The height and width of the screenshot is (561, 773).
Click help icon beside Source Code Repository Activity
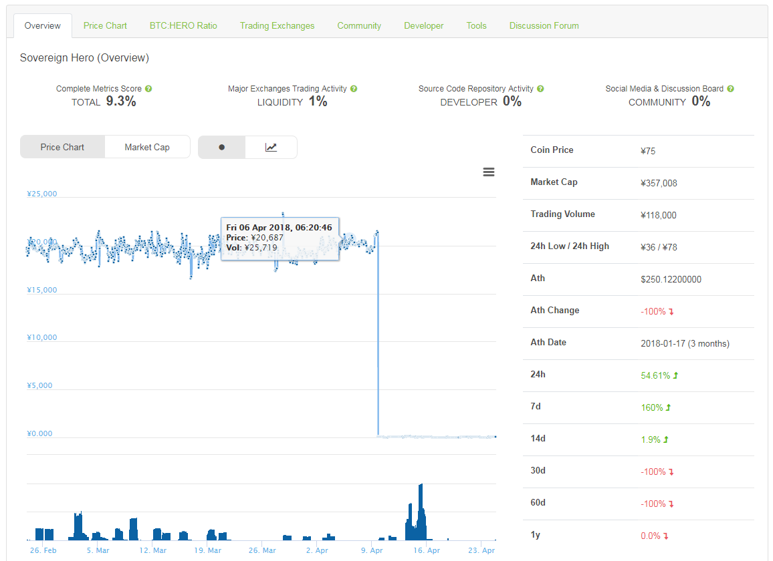coord(540,89)
